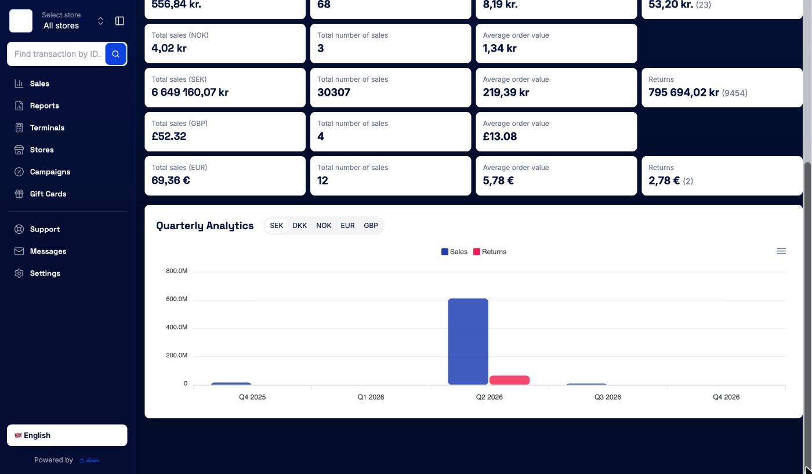Click the UK flag beside English
The height and width of the screenshot is (474, 812).
(x=18, y=436)
